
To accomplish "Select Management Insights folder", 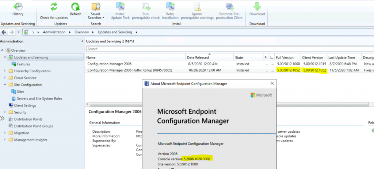I will point(31,140).
